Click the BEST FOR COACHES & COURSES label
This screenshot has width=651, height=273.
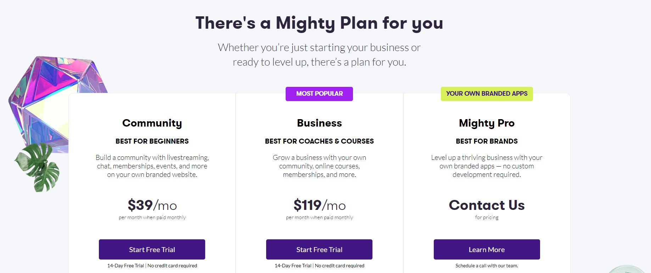click(x=319, y=141)
